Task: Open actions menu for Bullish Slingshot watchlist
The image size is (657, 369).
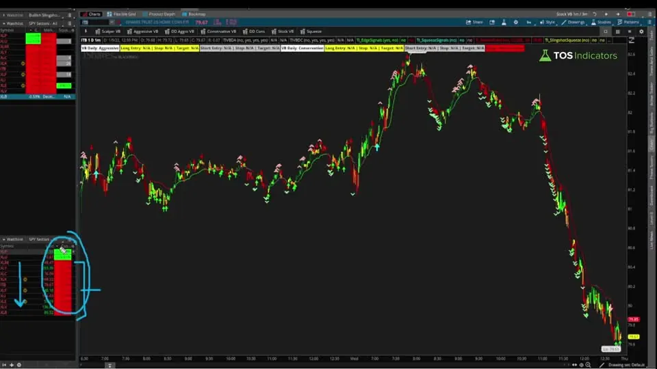Action: (70, 15)
